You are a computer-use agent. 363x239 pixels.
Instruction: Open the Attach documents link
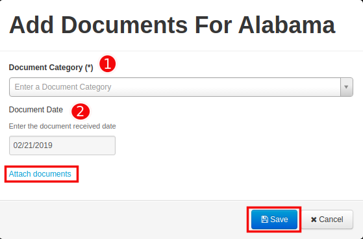[40, 174]
